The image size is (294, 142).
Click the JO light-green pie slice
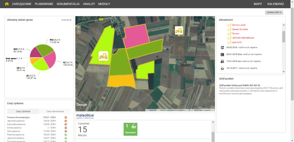click(x=41, y=65)
